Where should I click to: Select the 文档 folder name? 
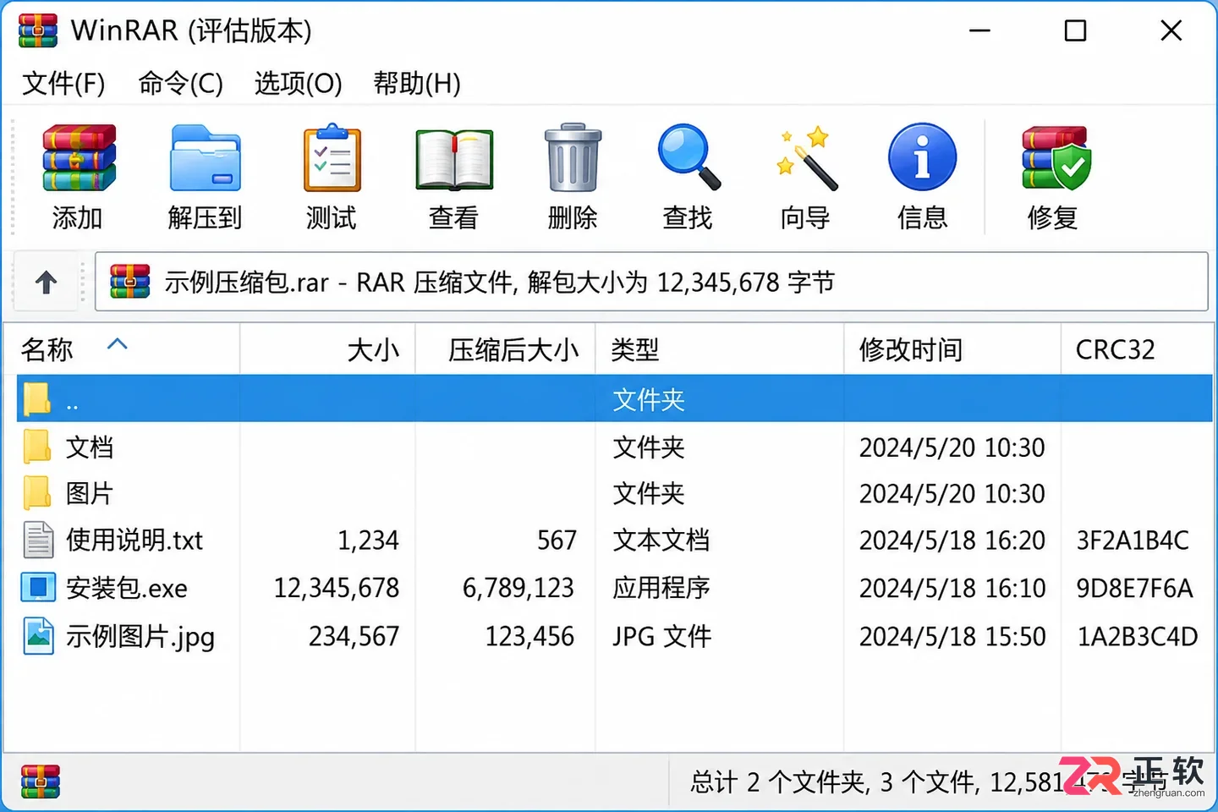90,447
